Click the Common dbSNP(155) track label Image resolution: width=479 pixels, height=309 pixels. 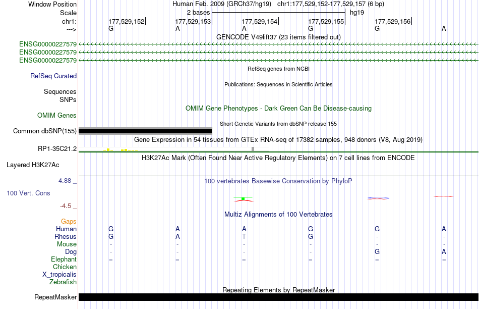(44, 131)
